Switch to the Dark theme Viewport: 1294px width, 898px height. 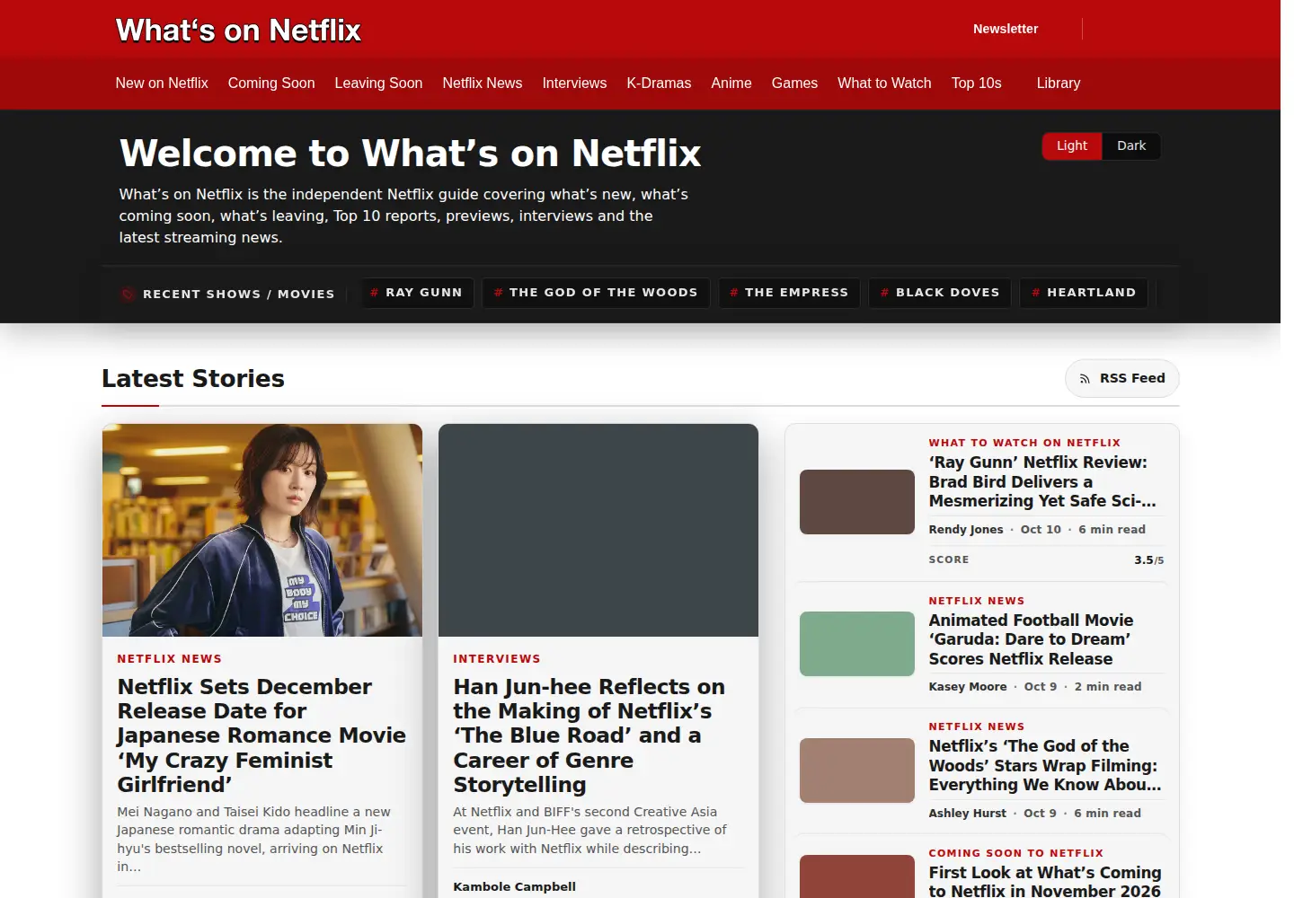point(1131,145)
